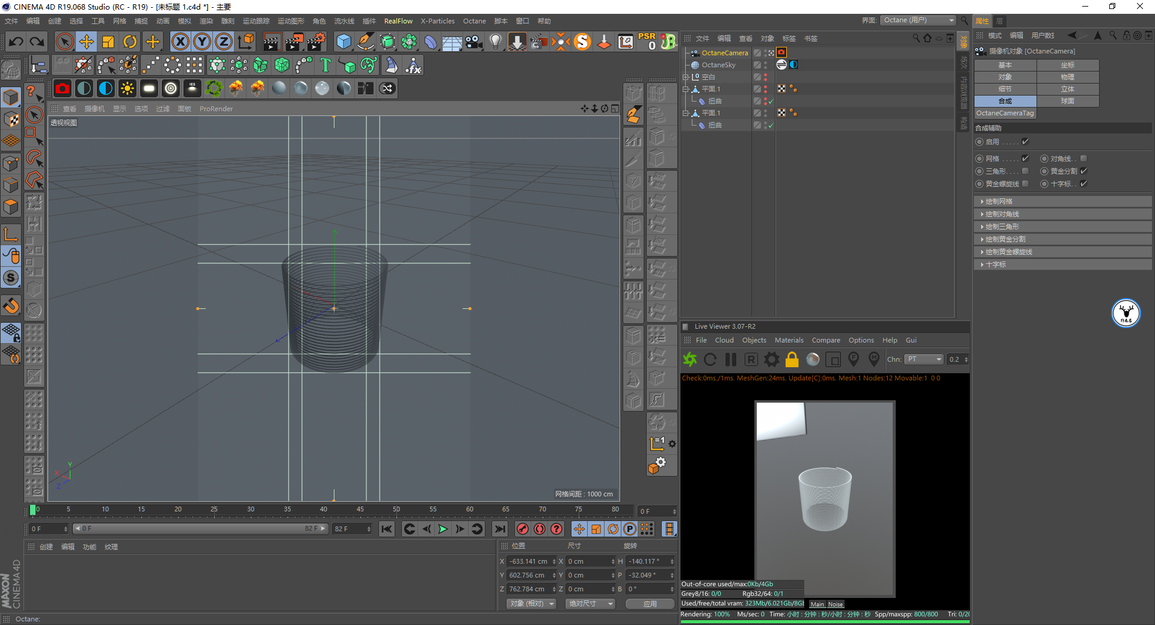Click the Spline pen tool icon
The width and height of the screenshot is (1155, 625).
click(366, 42)
